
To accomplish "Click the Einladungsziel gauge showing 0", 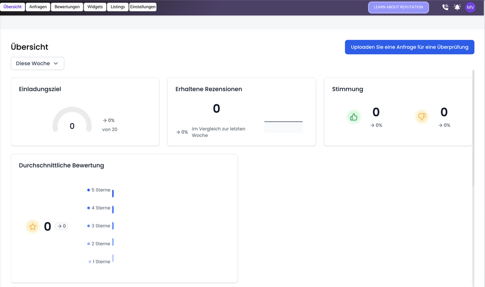I will (x=72, y=120).
